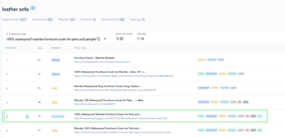Click the green 100% tag in row 2
This screenshot has width=285, height=137.
click(201, 74)
